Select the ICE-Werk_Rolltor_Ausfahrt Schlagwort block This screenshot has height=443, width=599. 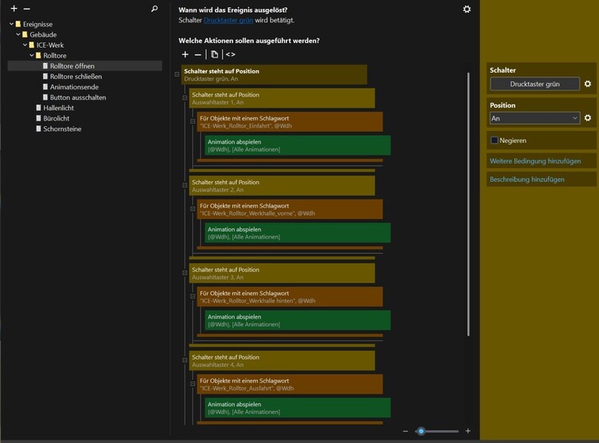click(290, 384)
